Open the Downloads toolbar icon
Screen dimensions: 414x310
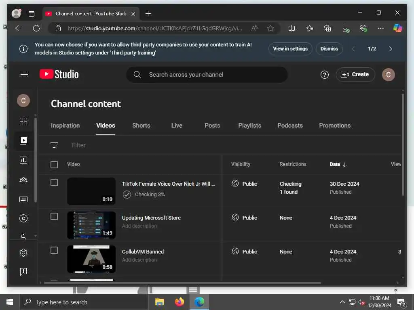coord(346,29)
